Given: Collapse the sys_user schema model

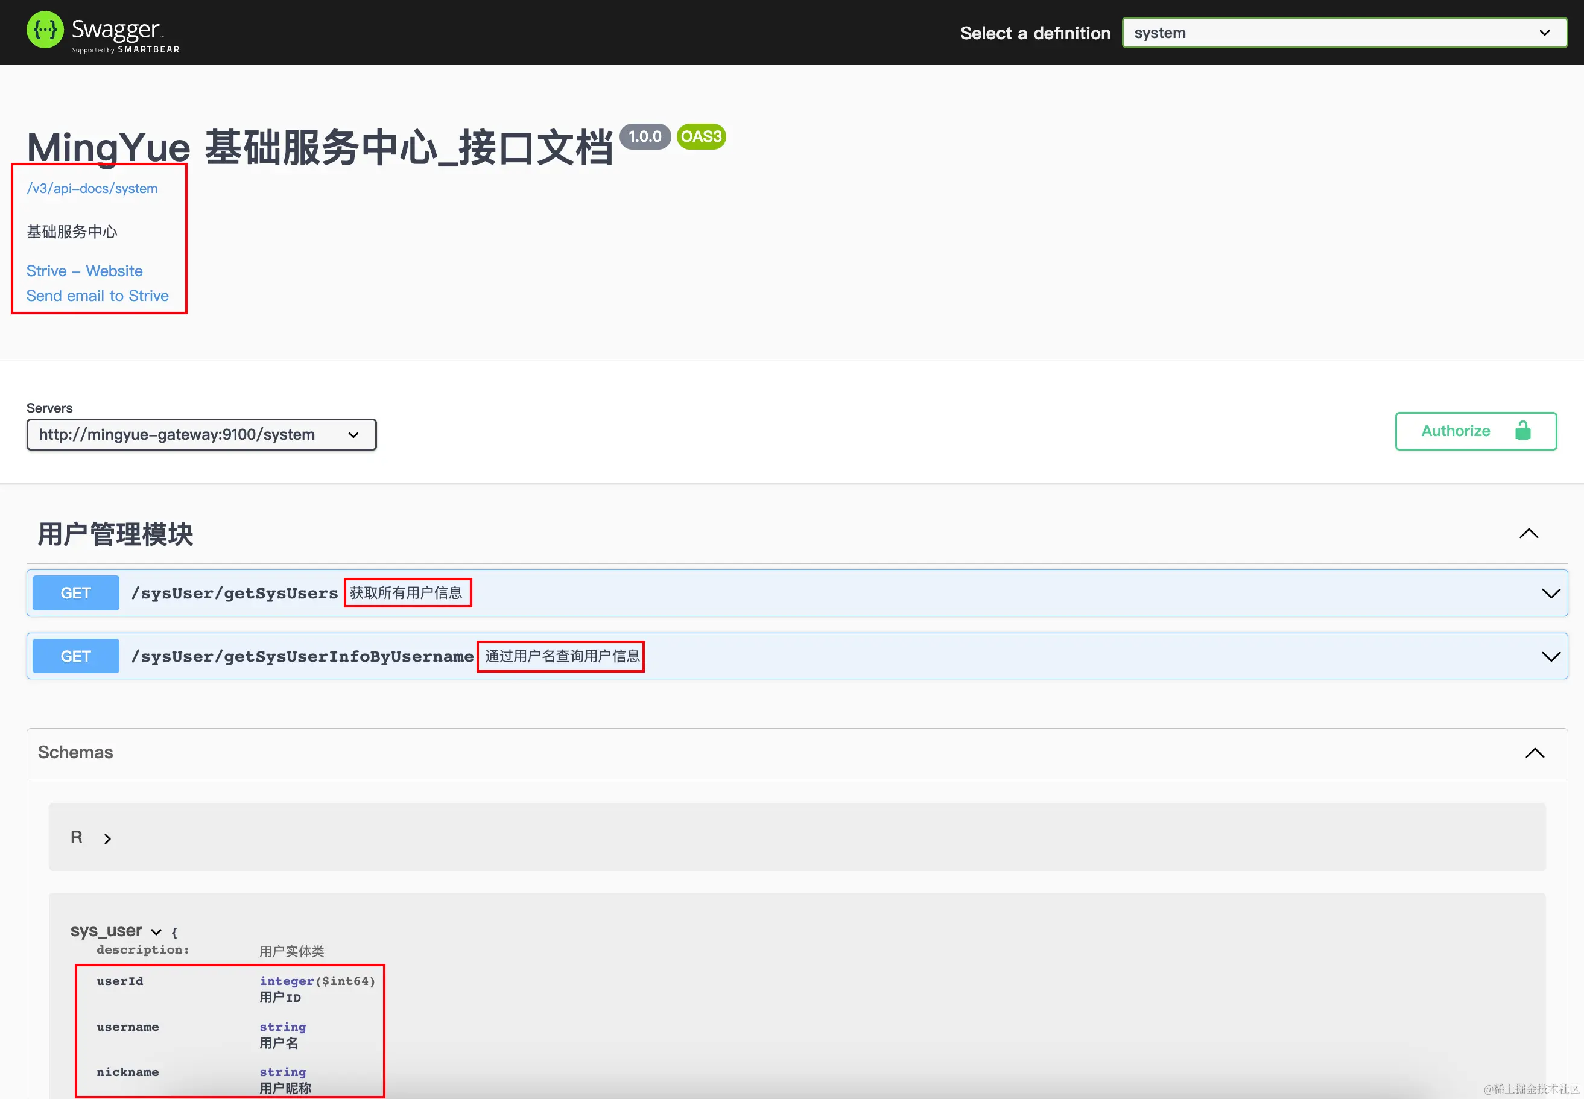Looking at the screenshot, I should 156,932.
